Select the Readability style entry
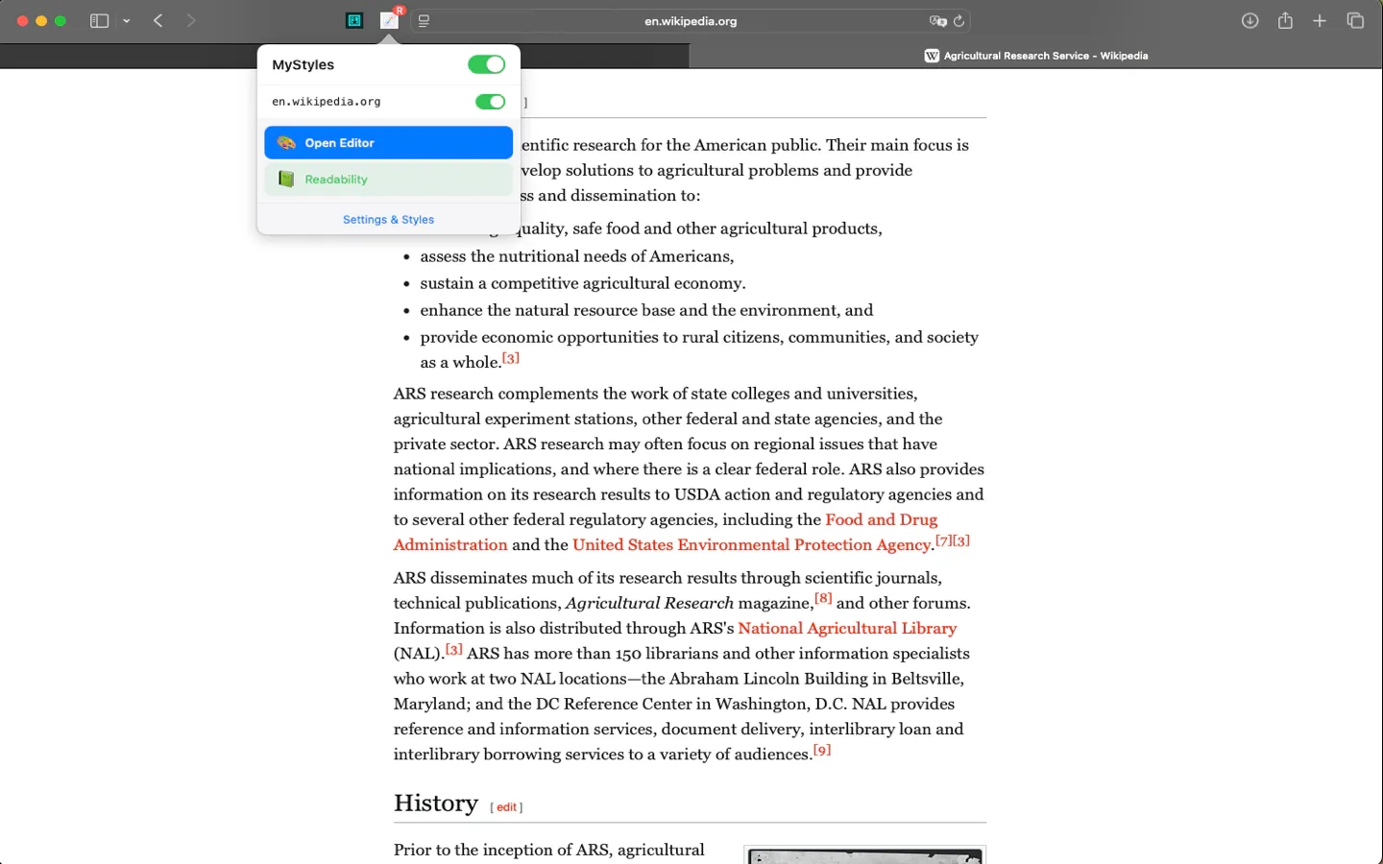The height and width of the screenshot is (864, 1383). pos(388,180)
